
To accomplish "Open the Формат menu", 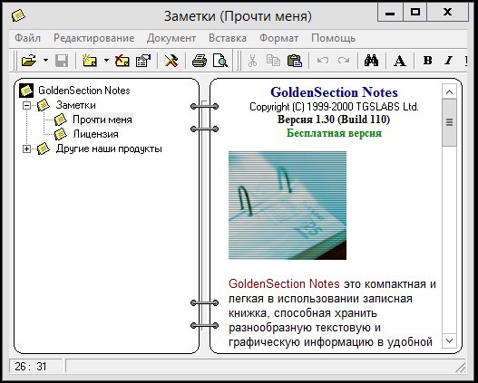I will click(278, 38).
